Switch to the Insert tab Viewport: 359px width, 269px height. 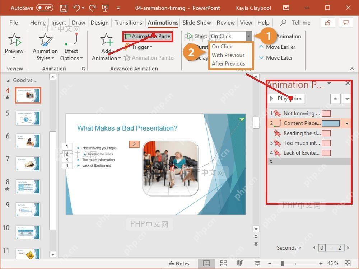point(59,23)
